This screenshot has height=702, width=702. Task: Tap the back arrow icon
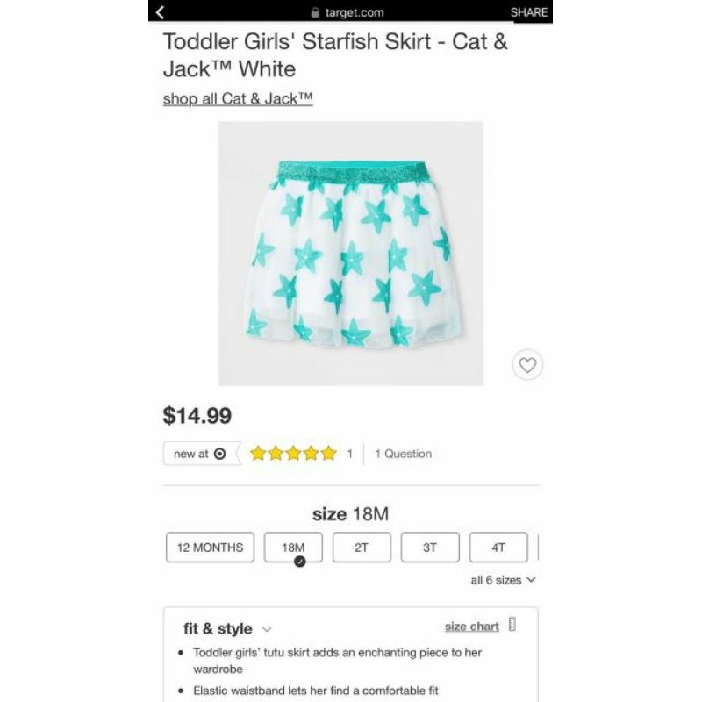tap(160, 11)
